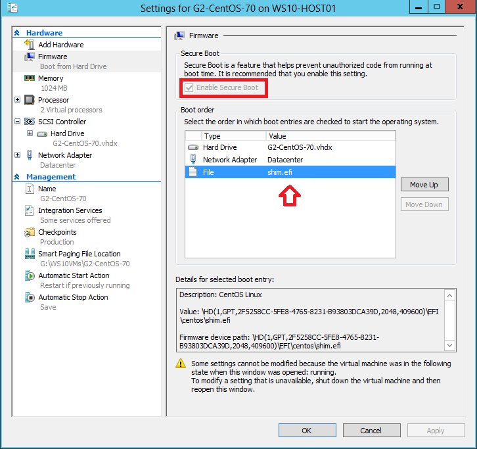The image size is (477, 449).
Task: Click the Smart Paging File Location icon
Action: 30,254
